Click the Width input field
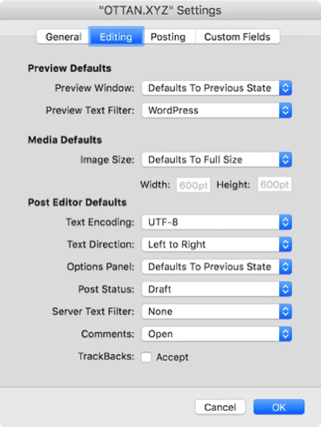 point(193,185)
